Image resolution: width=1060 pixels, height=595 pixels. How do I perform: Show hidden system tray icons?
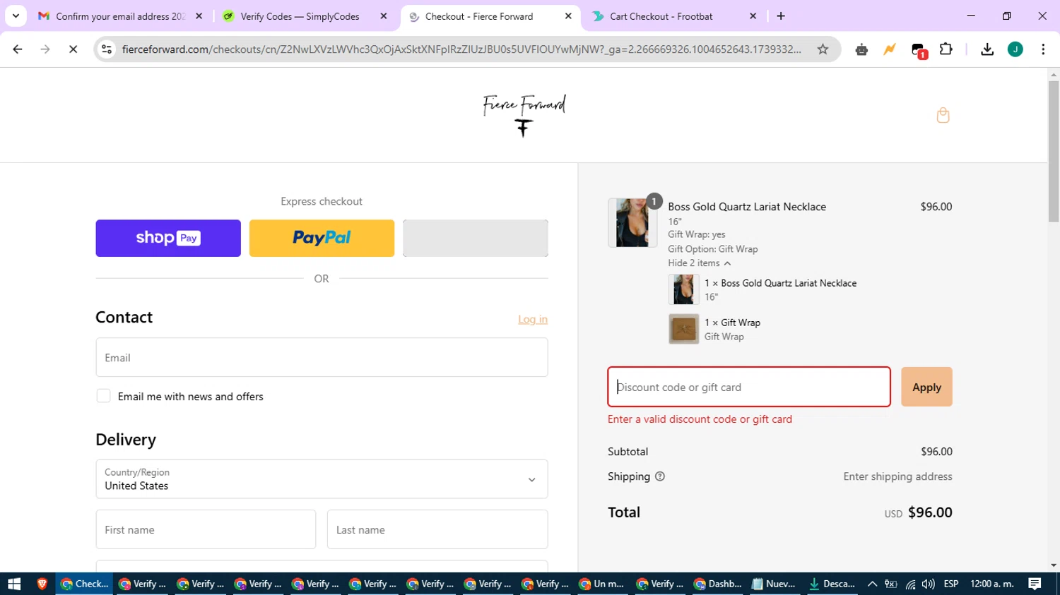click(x=872, y=584)
